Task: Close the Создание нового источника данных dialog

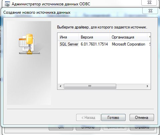Action: 150,11
